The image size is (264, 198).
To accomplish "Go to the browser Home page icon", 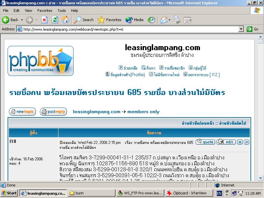I will [65, 20].
